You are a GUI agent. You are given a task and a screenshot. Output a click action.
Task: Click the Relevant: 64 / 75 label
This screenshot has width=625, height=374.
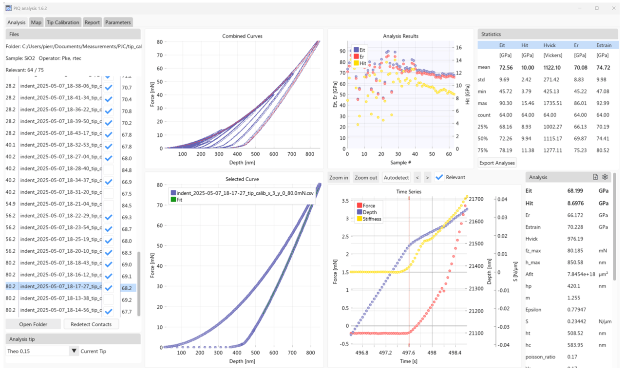pos(25,70)
